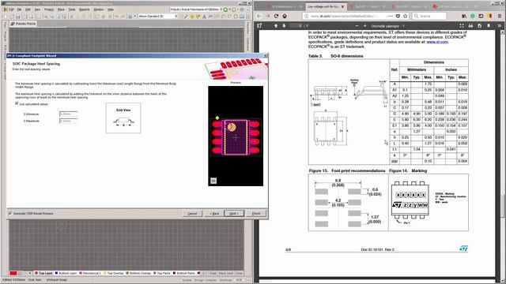The height and width of the screenshot is (284, 506).
Task: Go forward in the Firefox browser
Action: point(267,16)
